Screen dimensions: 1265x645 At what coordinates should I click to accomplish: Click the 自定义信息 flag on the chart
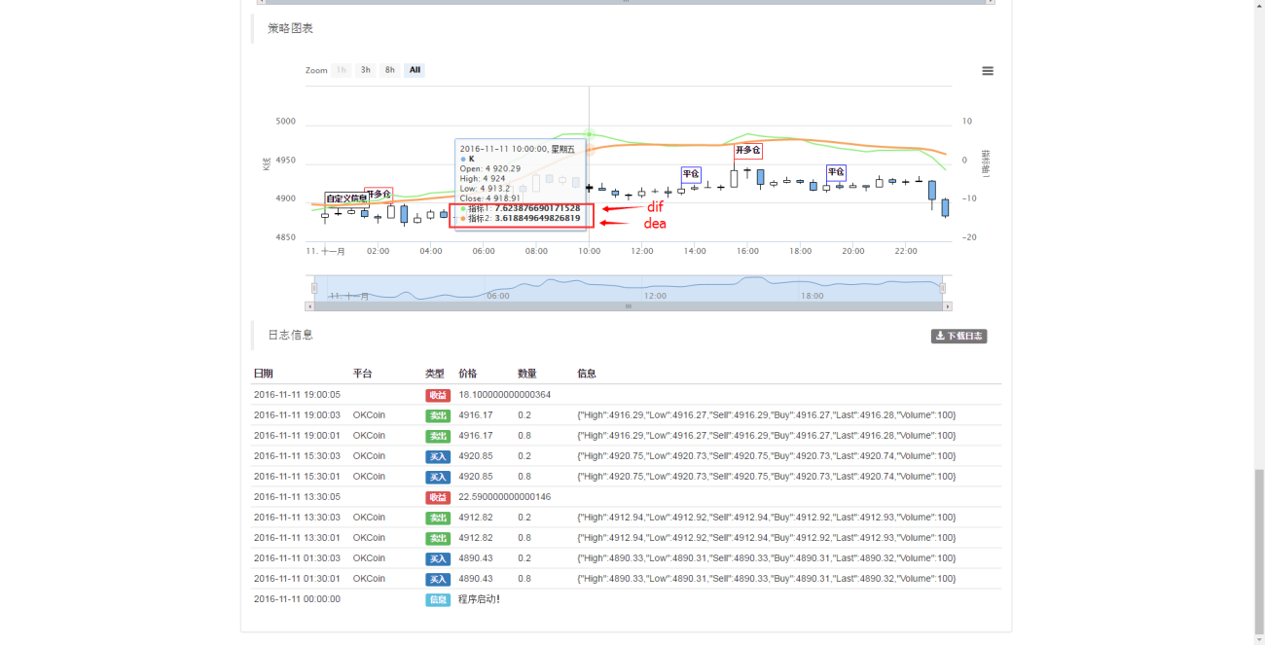[x=346, y=198]
